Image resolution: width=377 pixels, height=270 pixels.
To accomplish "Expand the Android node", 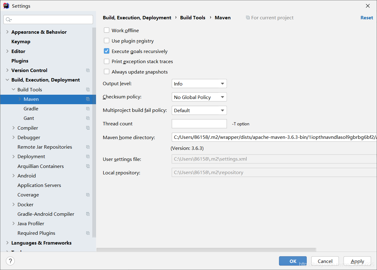I will coord(13,176).
